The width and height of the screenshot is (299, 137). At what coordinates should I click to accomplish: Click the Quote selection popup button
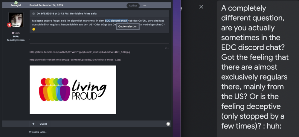128,27
